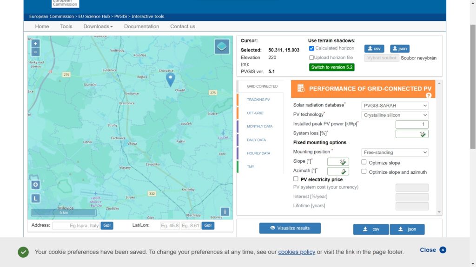Click the European Commission logo

pyautogui.click(x=65, y=4)
